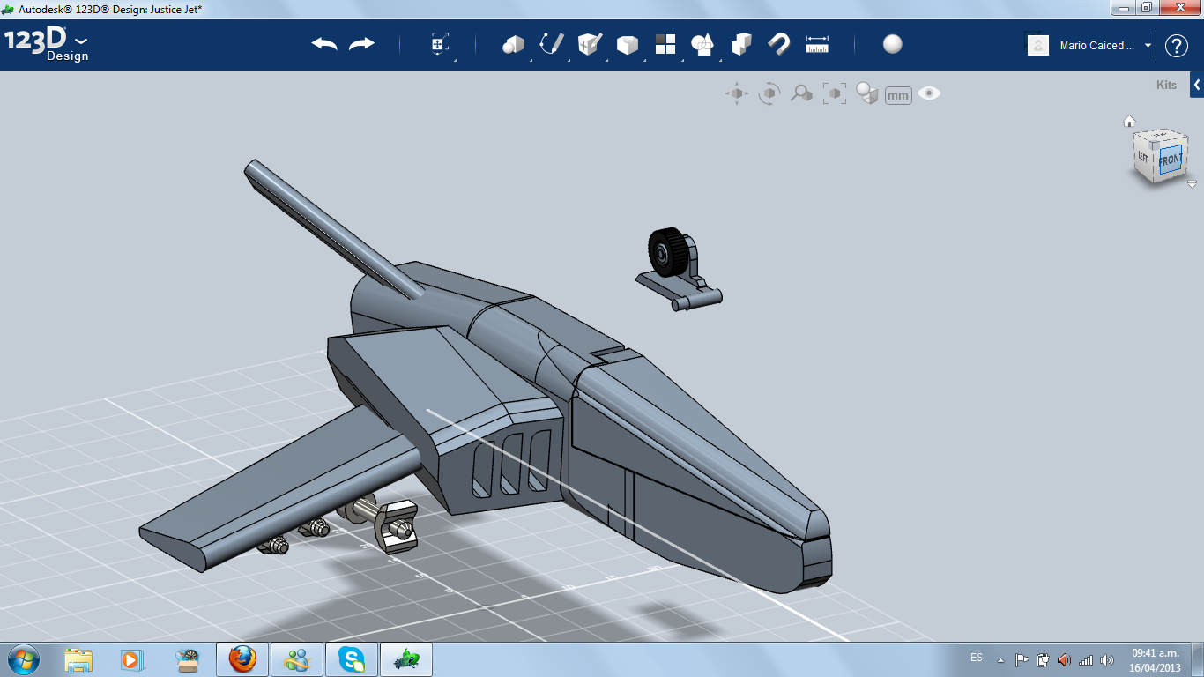Open the 123D Design application menu
The image size is (1204, 677).
47,45
